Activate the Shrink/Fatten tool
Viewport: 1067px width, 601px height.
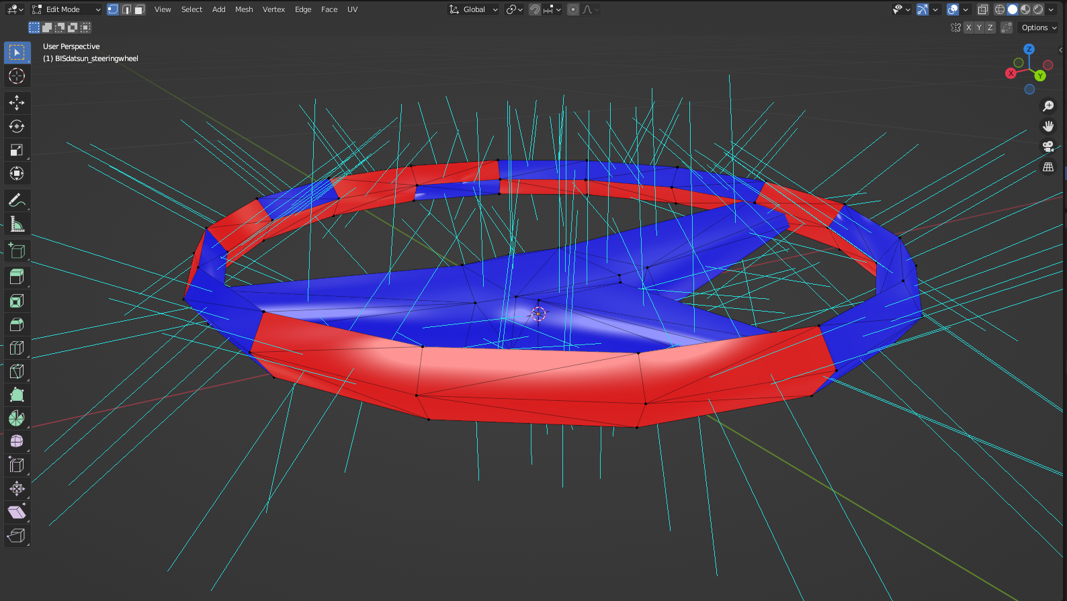tap(17, 488)
